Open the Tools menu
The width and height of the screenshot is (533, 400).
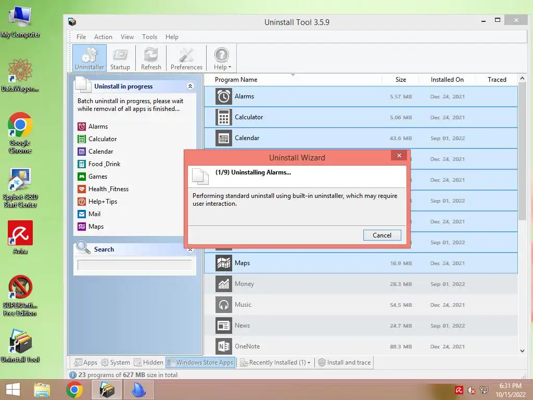point(149,37)
